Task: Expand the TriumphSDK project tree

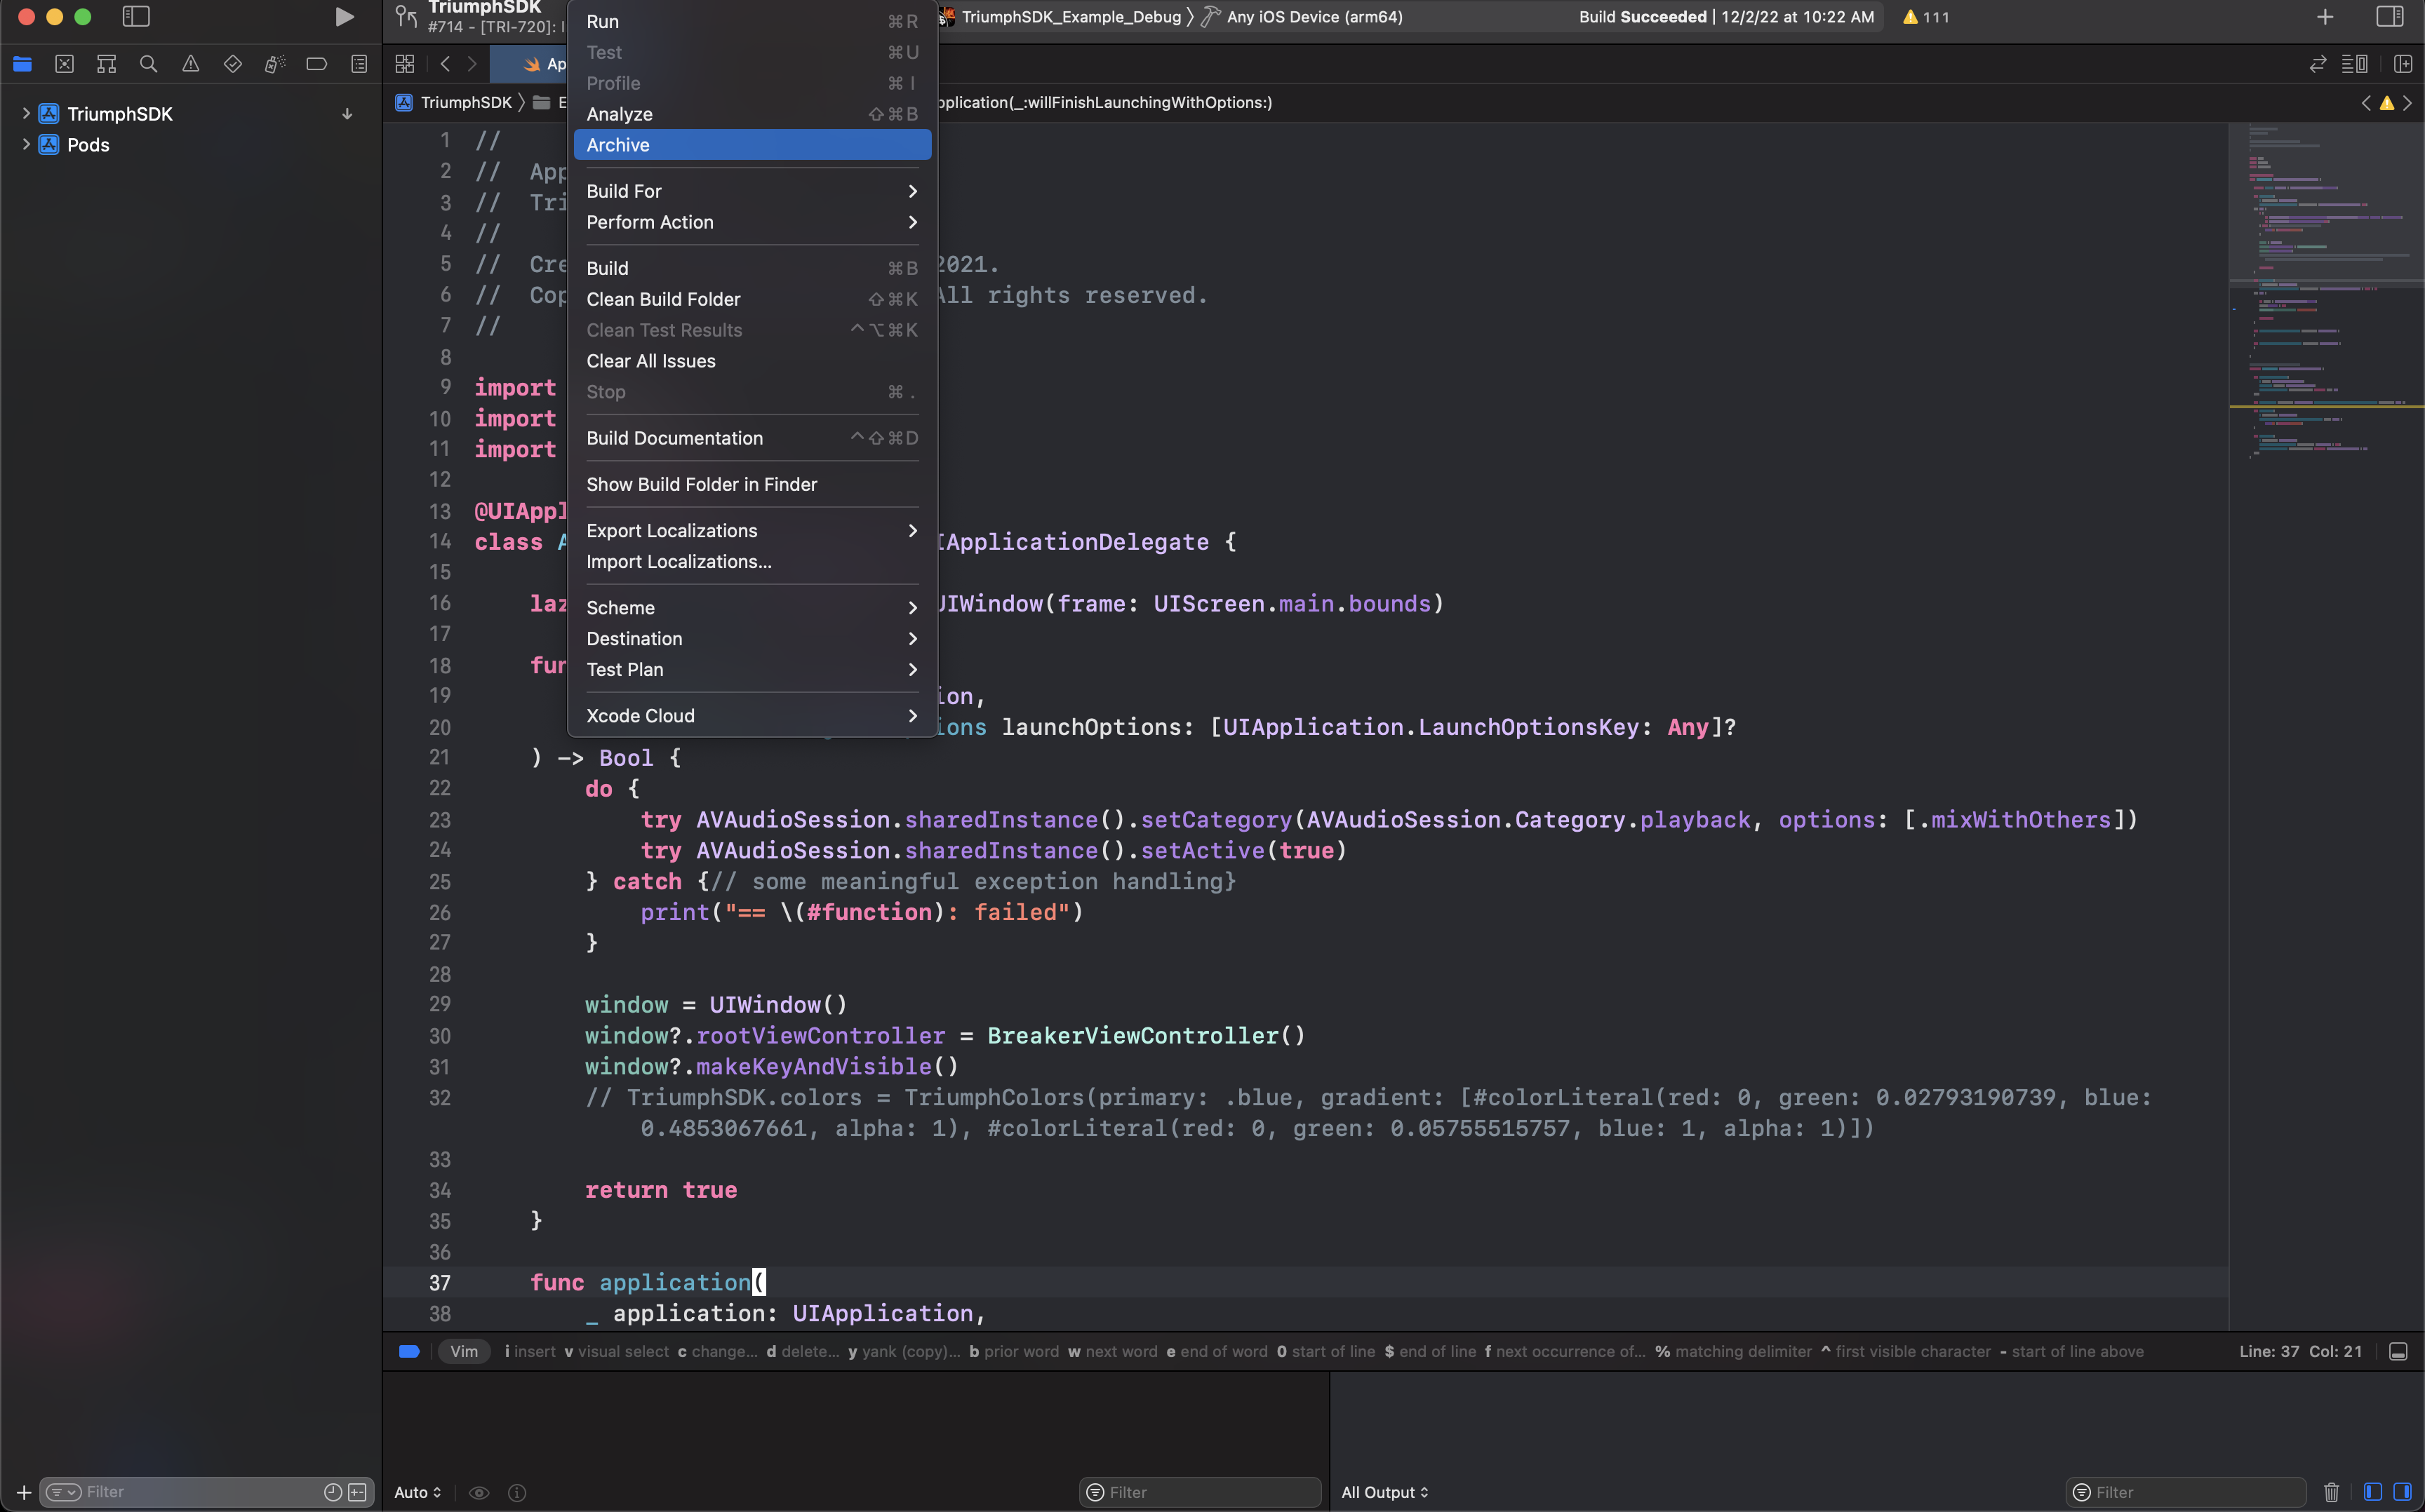Action: click(x=25, y=114)
